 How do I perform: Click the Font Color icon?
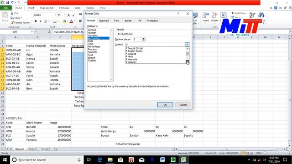click(71, 21)
